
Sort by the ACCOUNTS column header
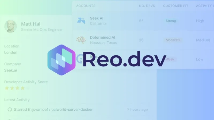click(x=86, y=6)
